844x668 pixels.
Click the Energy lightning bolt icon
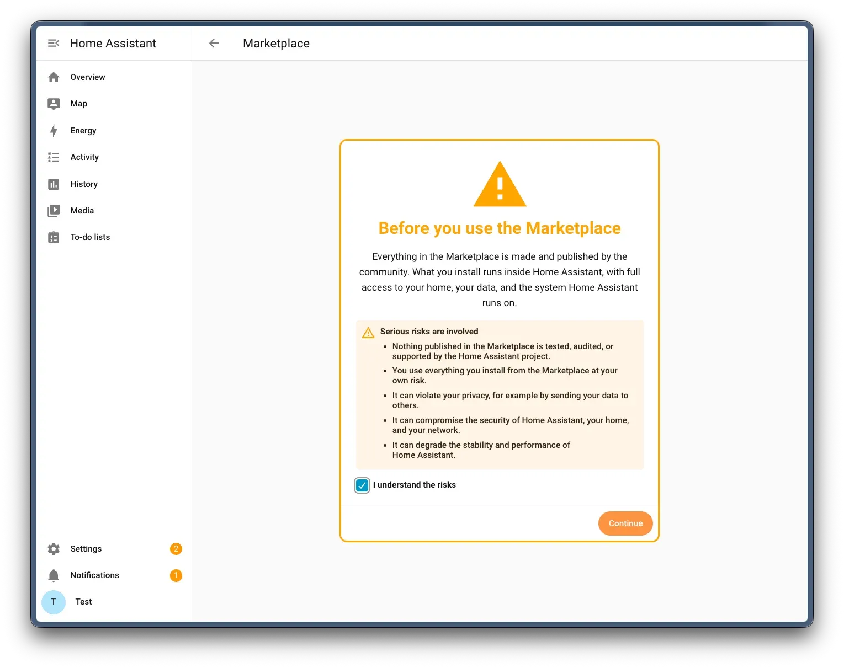pyautogui.click(x=54, y=131)
